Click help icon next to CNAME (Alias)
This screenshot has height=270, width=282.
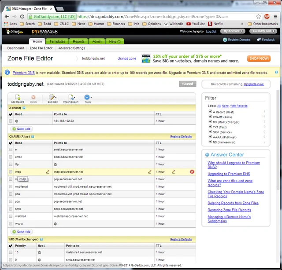click(x=33, y=136)
